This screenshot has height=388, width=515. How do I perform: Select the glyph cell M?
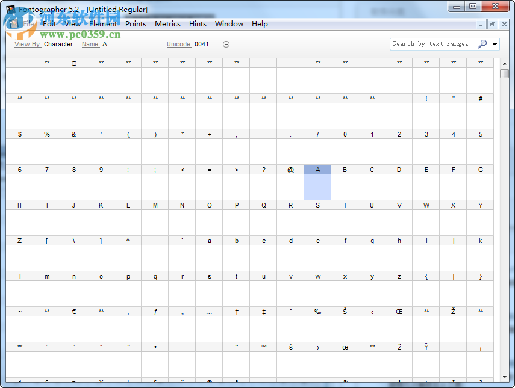click(x=155, y=218)
